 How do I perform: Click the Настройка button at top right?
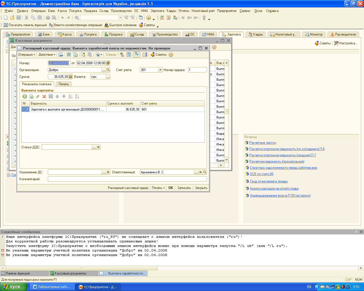tap(346, 43)
